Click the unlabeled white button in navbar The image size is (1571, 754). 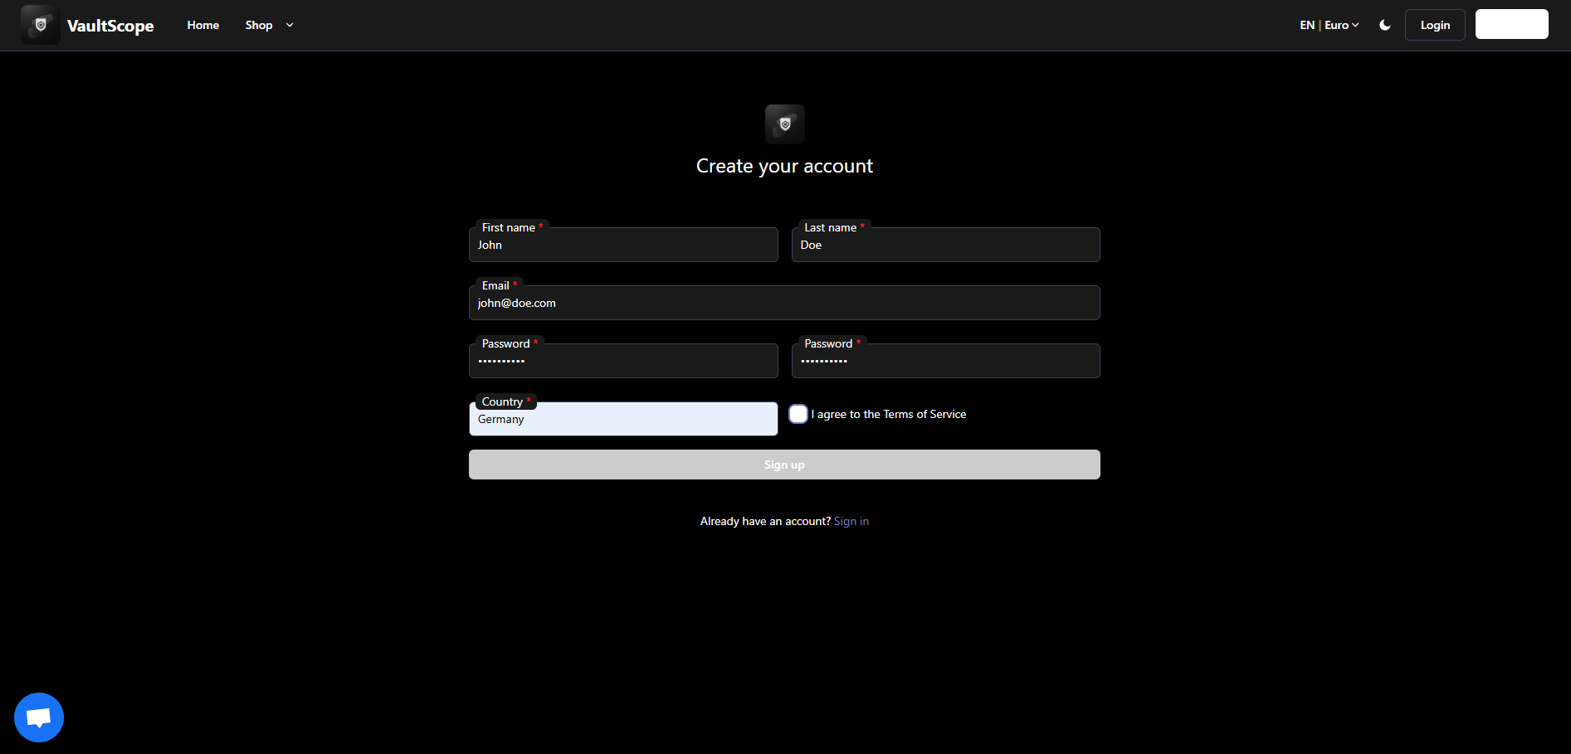pos(1511,23)
